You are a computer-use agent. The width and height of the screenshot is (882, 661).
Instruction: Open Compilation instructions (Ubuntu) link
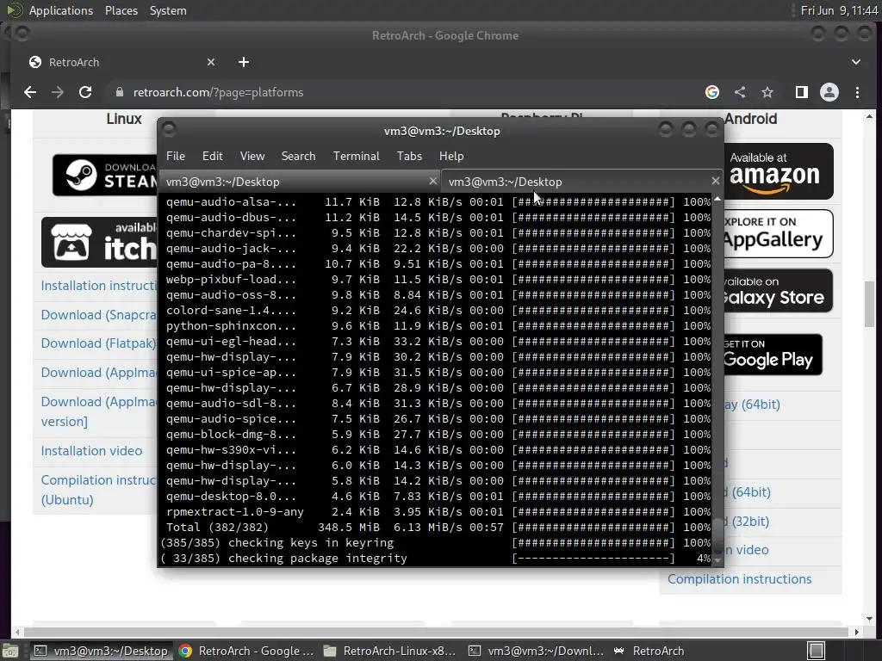point(100,490)
